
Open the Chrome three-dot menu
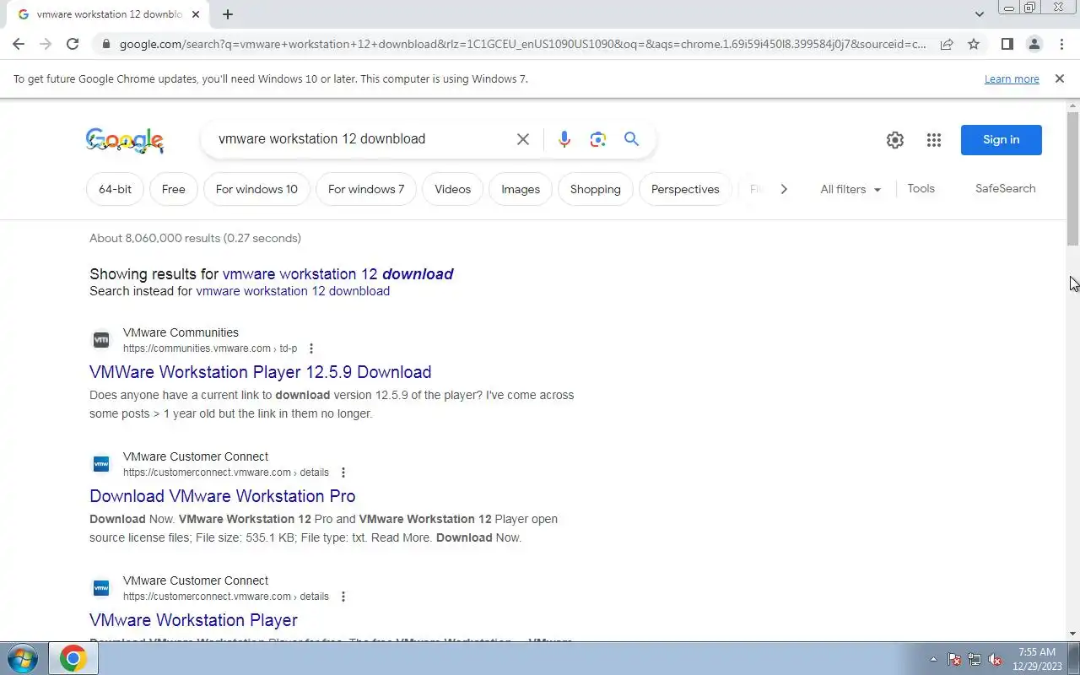tap(1061, 44)
